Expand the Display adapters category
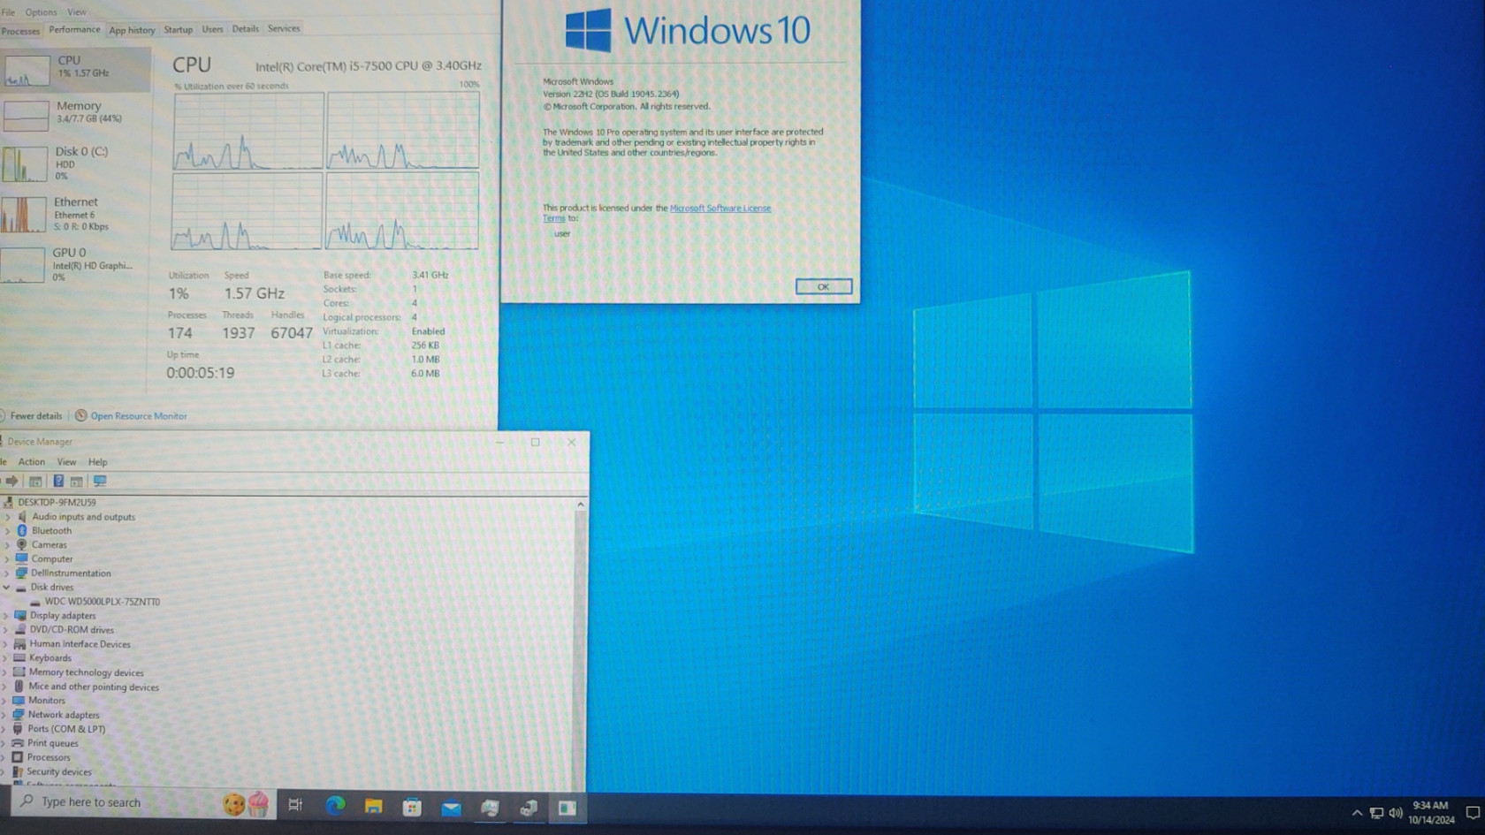Image resolution: width=1485 pixels, height=835 pixels. 6,616
